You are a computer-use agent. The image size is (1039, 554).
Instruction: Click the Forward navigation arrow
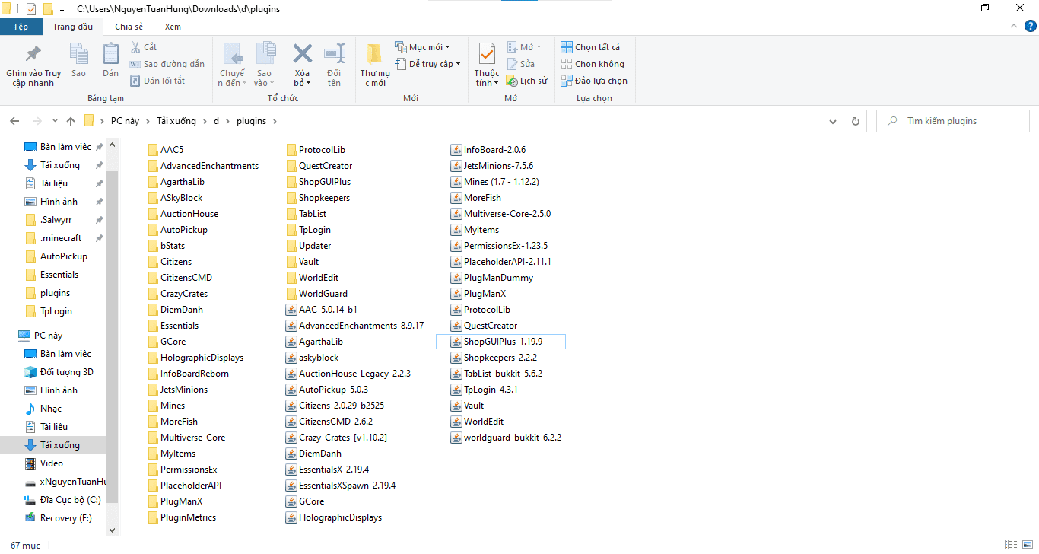click(37, 121)
